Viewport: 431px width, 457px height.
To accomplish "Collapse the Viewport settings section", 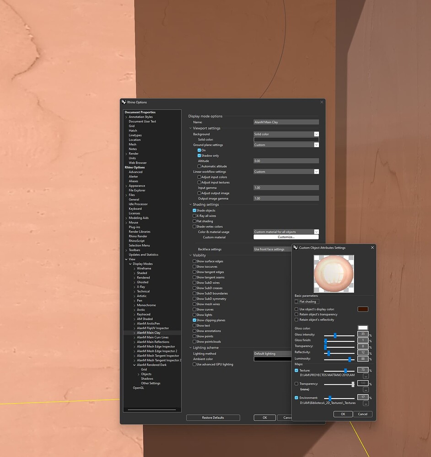I will [x=190, y=128].
